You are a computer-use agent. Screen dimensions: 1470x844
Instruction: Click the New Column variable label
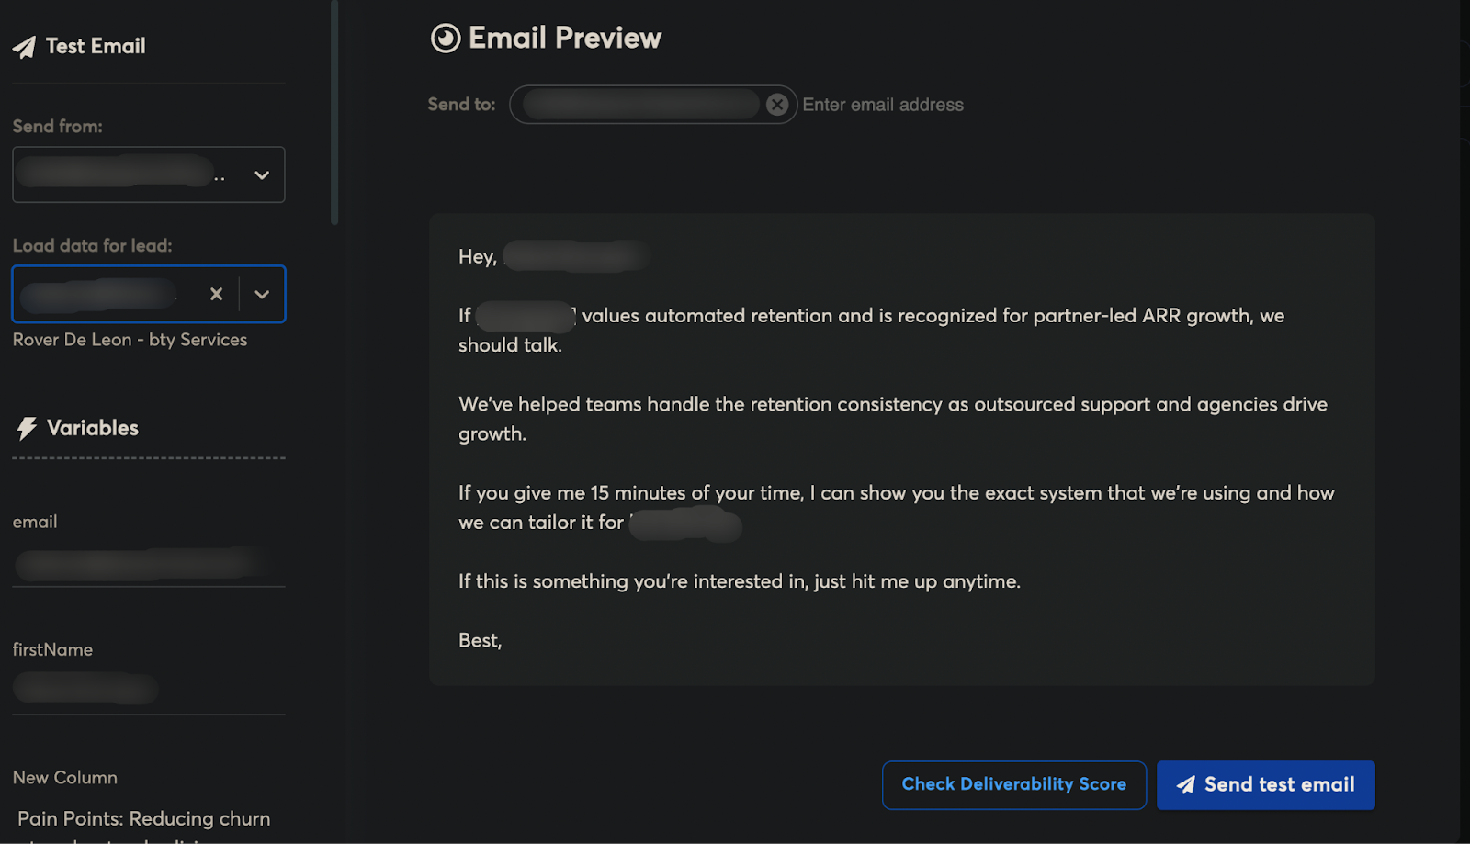(x=64, y=777)
